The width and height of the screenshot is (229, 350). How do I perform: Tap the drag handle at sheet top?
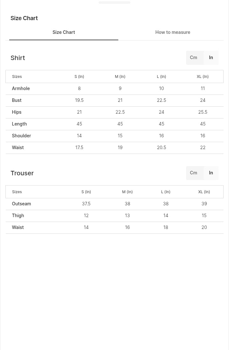[114, 3]
